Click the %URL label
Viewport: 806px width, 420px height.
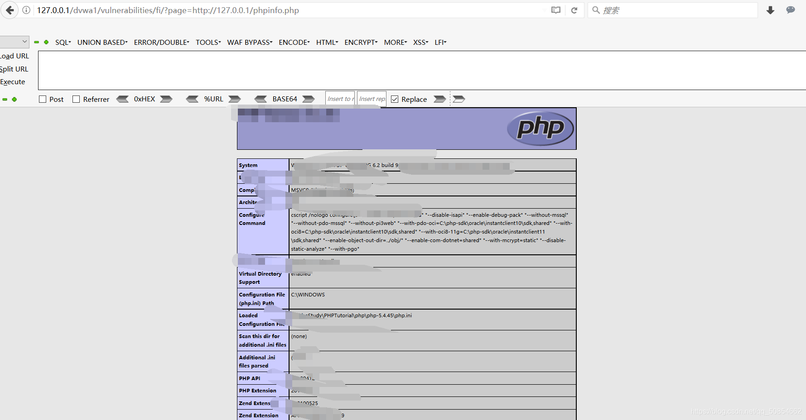coord(213,99)
